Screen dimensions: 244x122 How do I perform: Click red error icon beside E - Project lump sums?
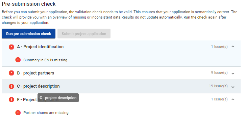pyautogui.click(x=11, y=99)
